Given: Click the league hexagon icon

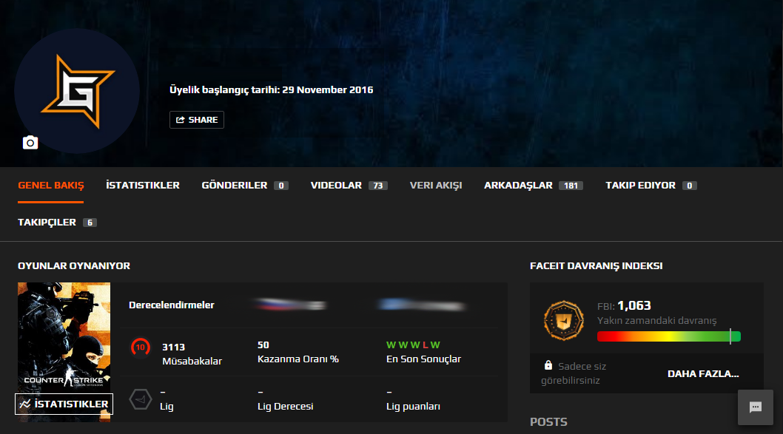Looking at the screenshot, I should pos(140,400).
